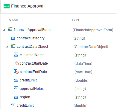The height and width of the screenshot is (110, 117).
Task: Click the (dateTime) type of contractStartDate
Action: pos(83,64)
